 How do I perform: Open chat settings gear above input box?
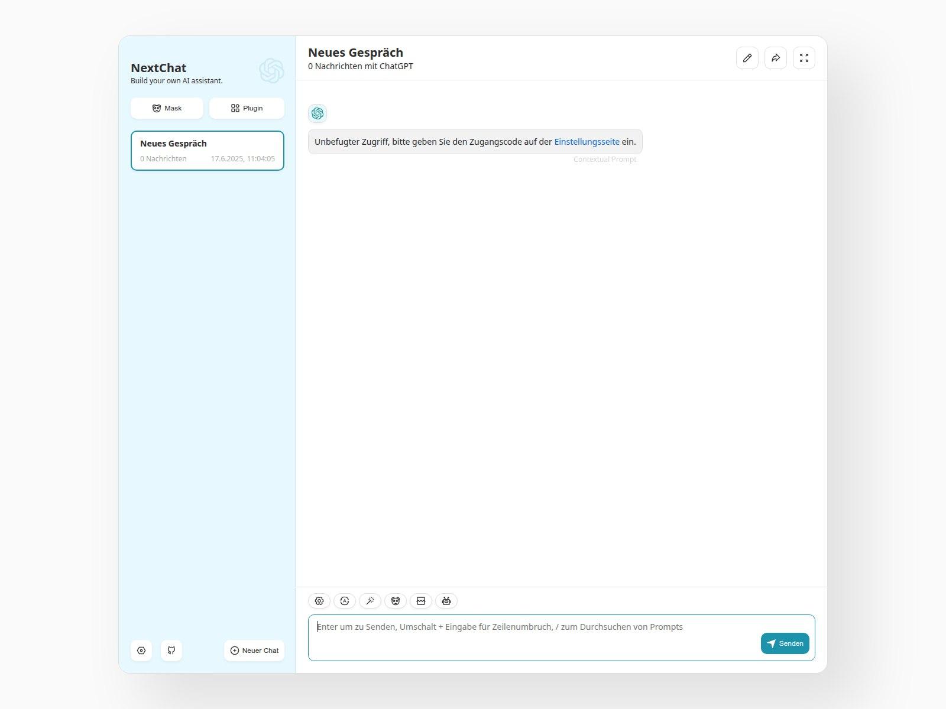pos(319,601)
